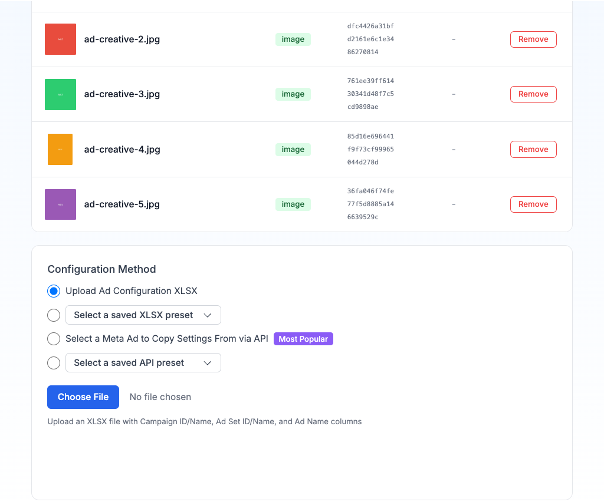
Task: Remove ad-creative-3.jpg from the list
Action: pos(533,94)
